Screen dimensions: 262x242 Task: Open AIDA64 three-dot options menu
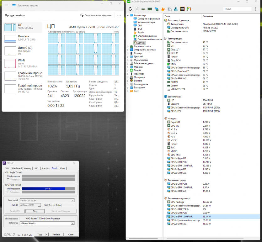[x=256, y=9]
